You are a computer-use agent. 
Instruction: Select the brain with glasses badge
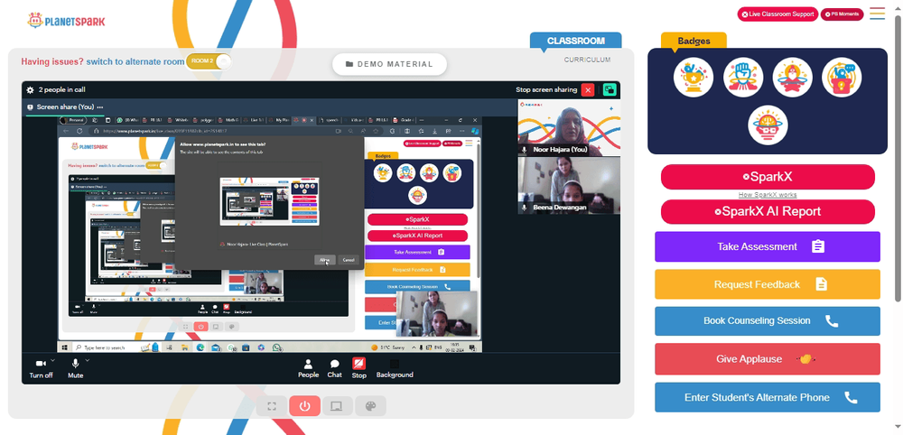coord(768,125)
